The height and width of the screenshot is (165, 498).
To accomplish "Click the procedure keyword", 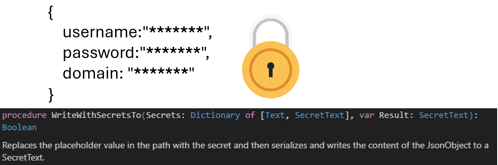I will 24,116.
